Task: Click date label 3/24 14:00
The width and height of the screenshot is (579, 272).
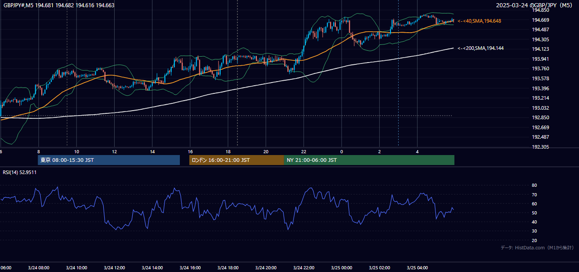Action: (152, 268)
